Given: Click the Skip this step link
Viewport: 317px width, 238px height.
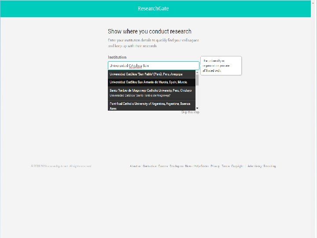Looking at the screenshot, I should pos(190,112).
